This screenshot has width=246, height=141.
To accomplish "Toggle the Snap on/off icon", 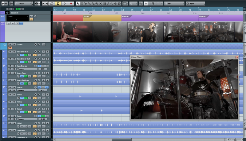I will tap(146, 3).
